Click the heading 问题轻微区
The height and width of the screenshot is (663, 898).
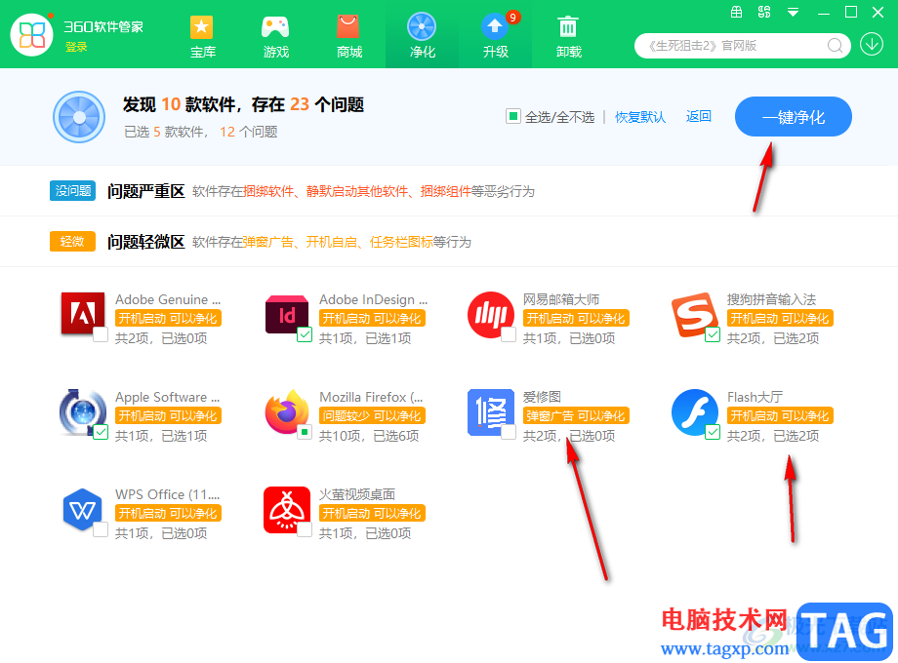(146, 242)
